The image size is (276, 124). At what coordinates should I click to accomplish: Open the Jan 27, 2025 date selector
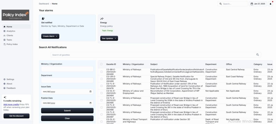[258, 4]
